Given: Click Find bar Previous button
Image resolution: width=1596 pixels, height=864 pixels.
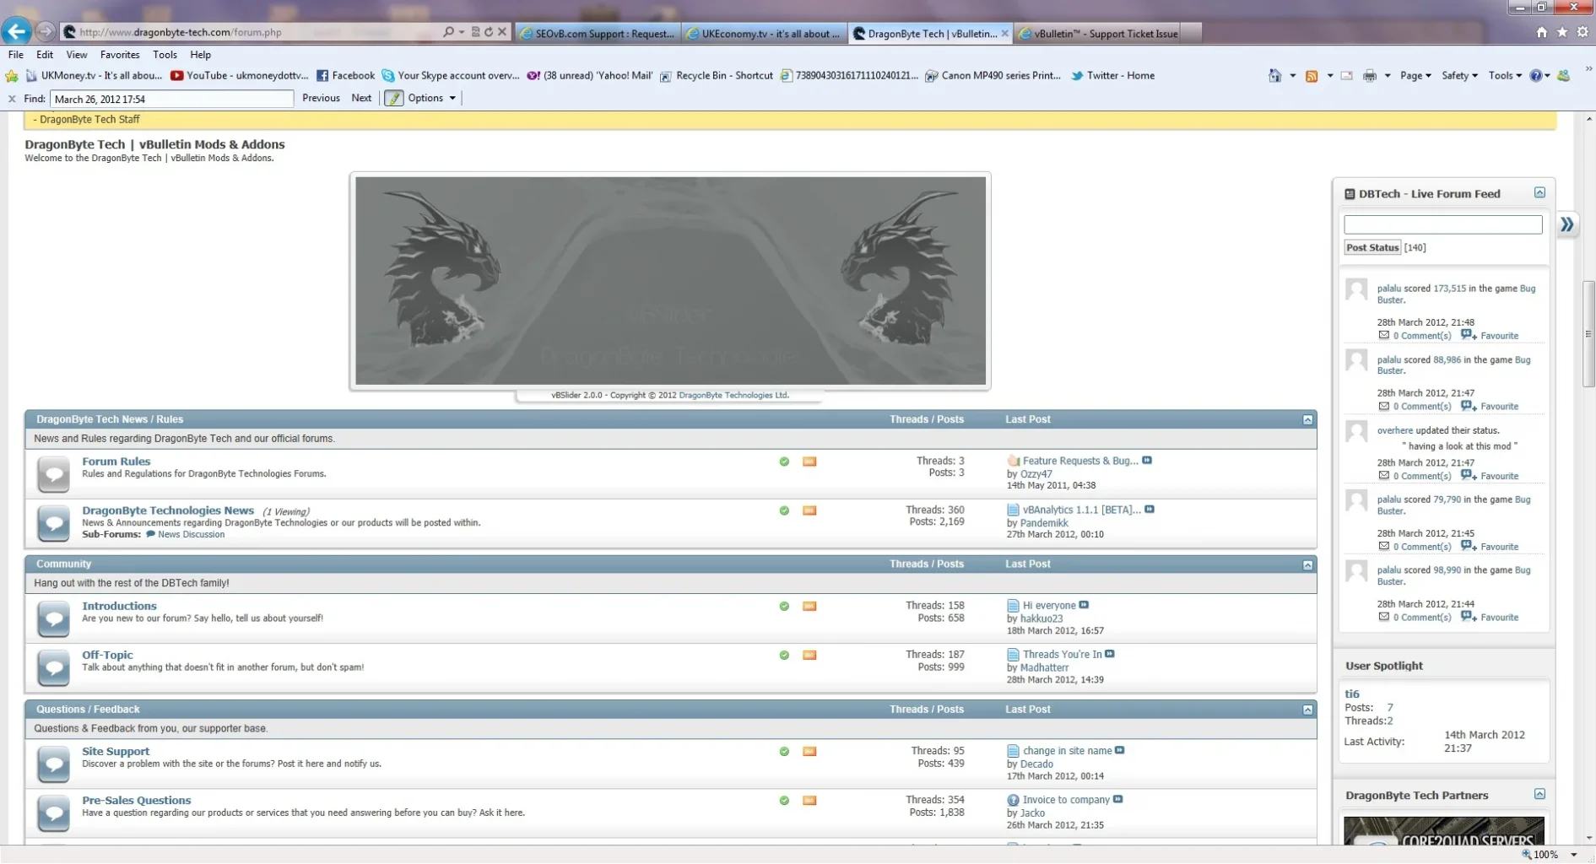Looking at the screenshot, I should 321,99.
